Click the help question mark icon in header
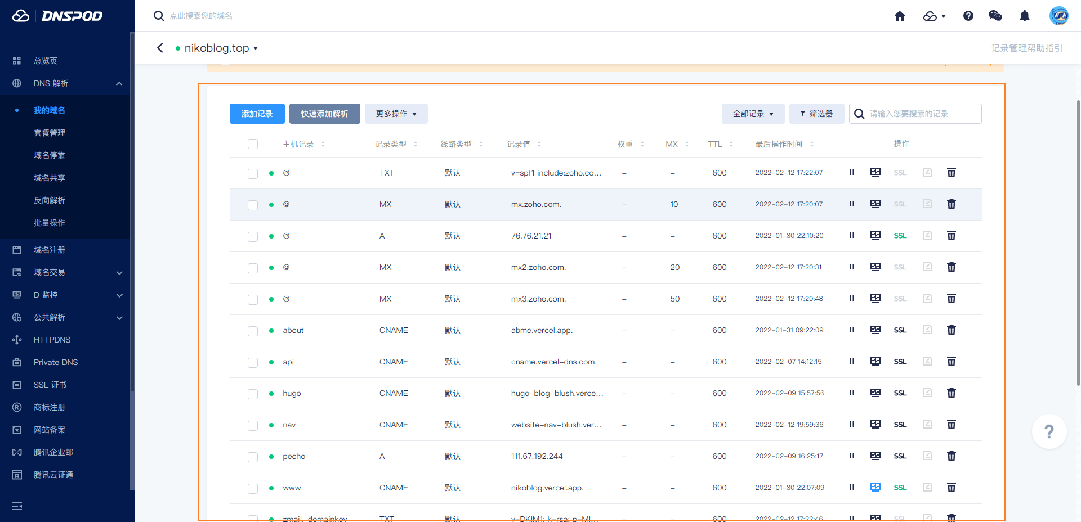The height and width of the screenshot is (522, 1081). tap(968, 16)
